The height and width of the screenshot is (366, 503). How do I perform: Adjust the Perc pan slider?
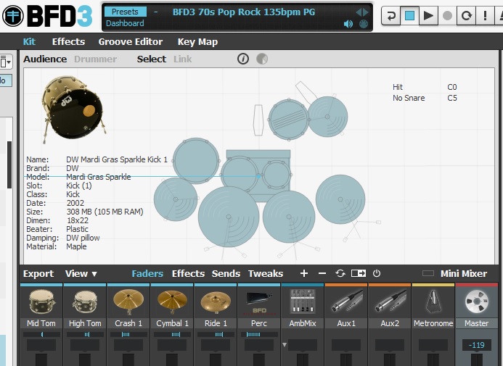pyautogui.click(x=259, y=334)
